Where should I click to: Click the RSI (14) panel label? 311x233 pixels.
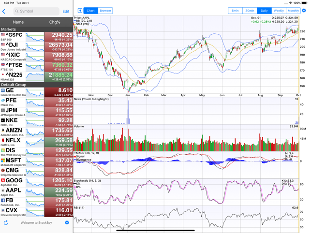coord(79,208)
